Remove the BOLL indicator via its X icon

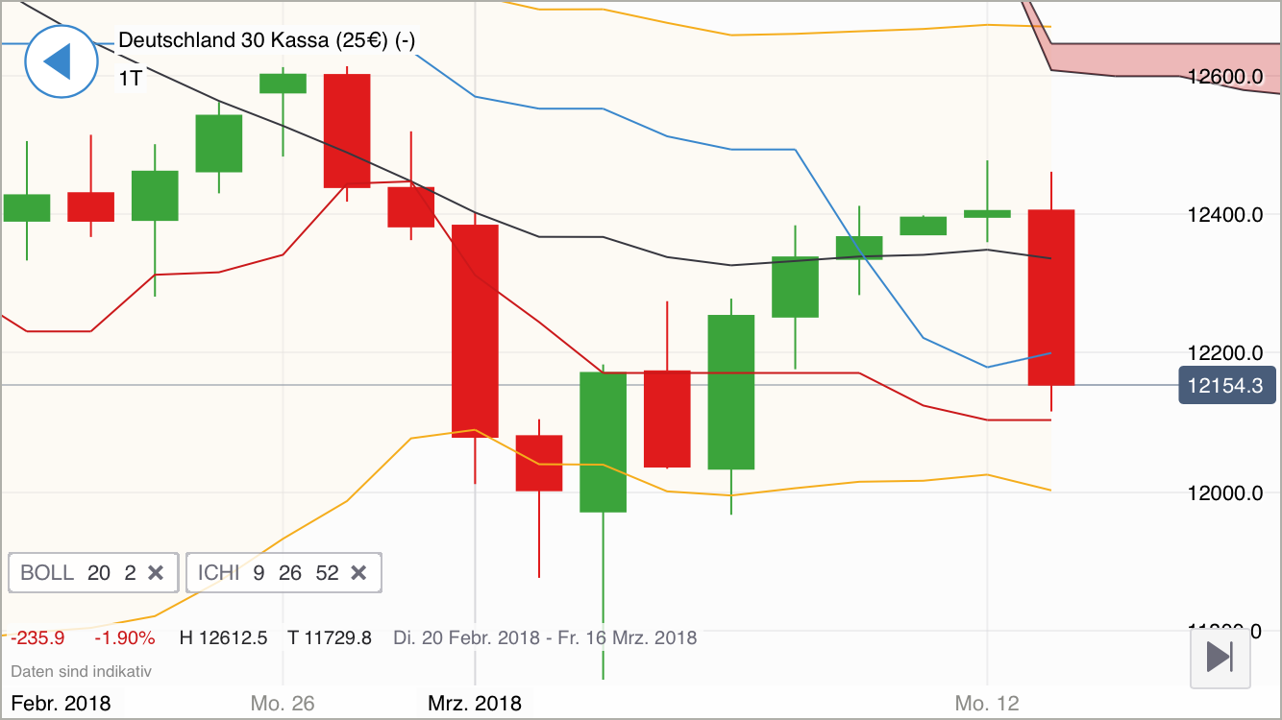click(157, 572)
